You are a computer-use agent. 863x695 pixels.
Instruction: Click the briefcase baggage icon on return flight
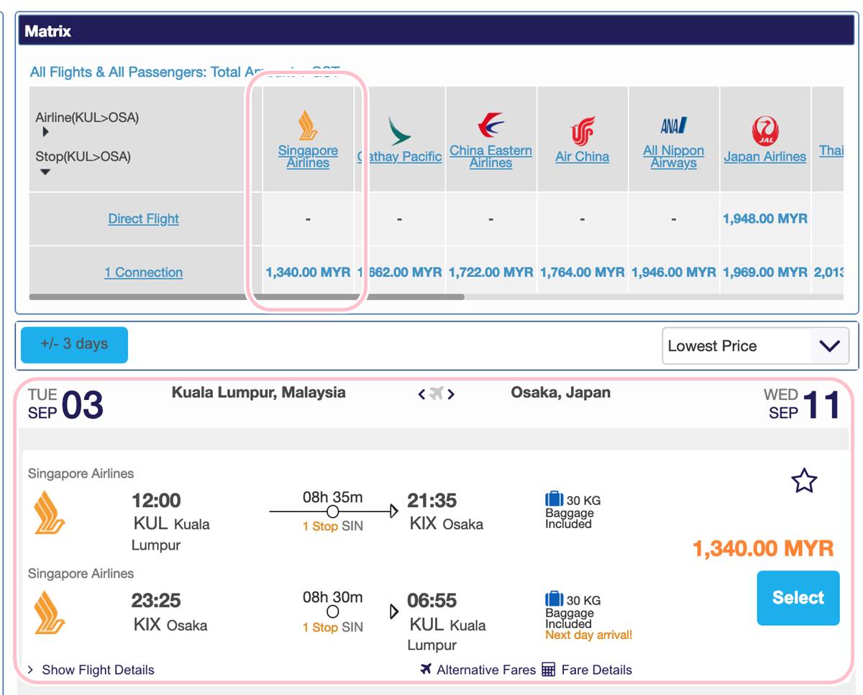[x=554, y=599]
